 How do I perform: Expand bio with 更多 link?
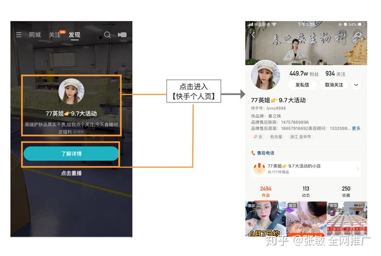pos(356,129)
